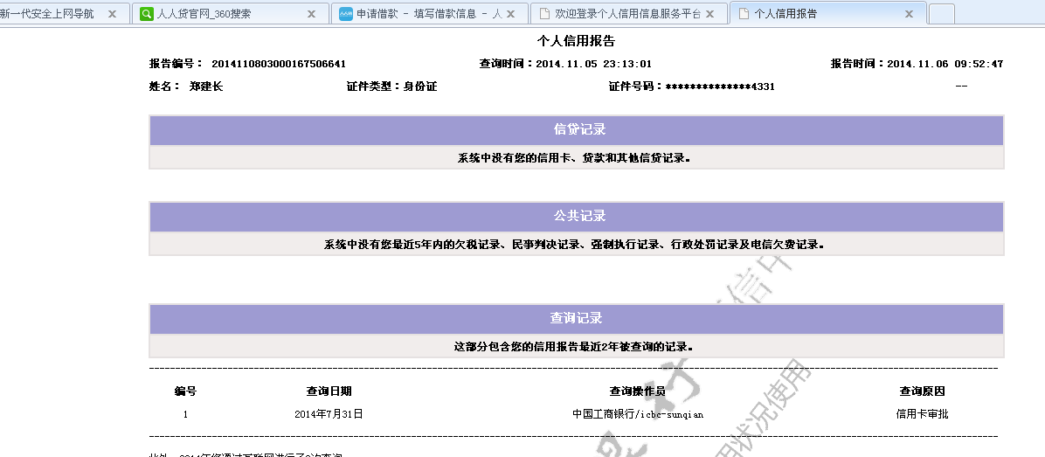This screenshot has height=457, width=1045.
Task: Close the 个人信用报告 tab
Action: [x=909, y=14]
